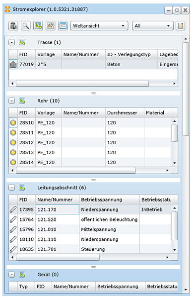Click yellow circle icon of row 28514
This screenshot has width=194, height=298.
(13, 162)
